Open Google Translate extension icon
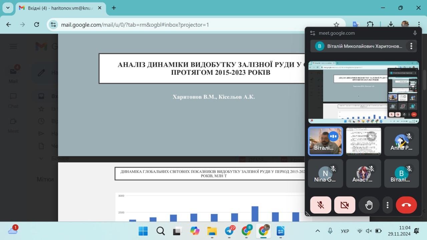This screenshot has width=427, height=240. tap(356, 24)
